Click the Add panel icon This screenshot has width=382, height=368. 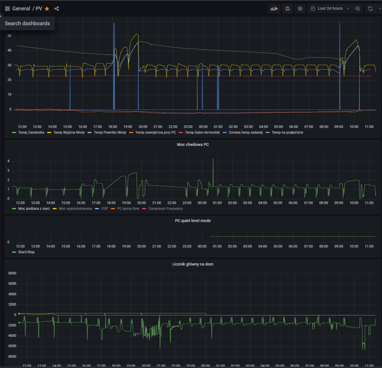point(274,9)
